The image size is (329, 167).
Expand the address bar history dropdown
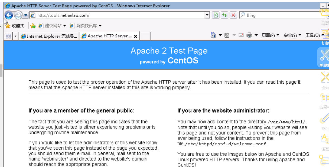(x=207, y=15)
